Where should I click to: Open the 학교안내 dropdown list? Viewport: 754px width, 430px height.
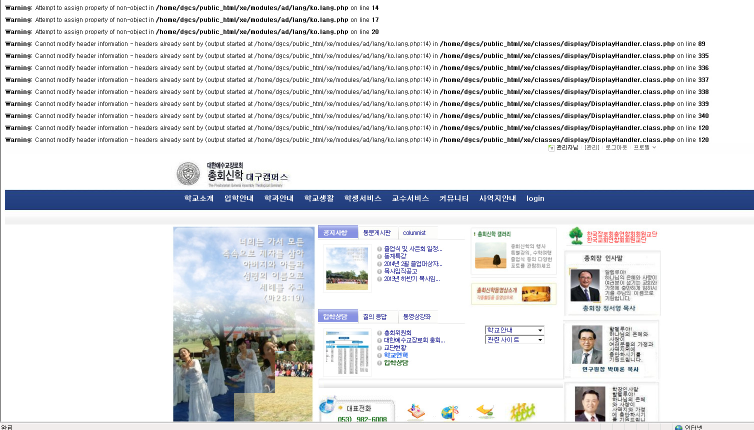point(513,330)
